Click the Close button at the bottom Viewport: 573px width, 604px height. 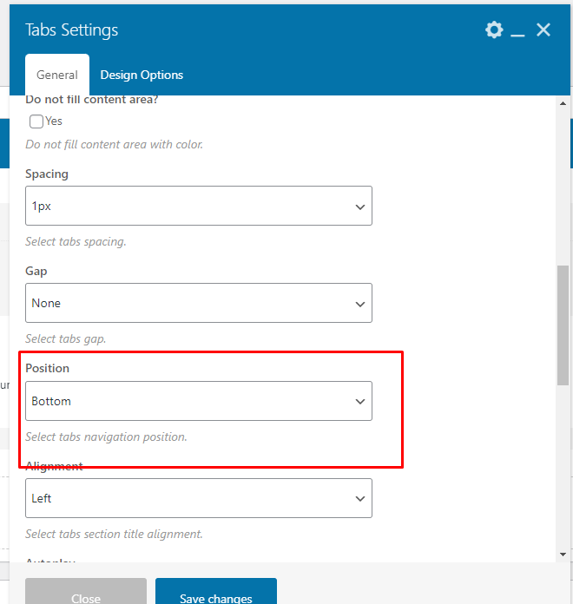click(86, 591)
